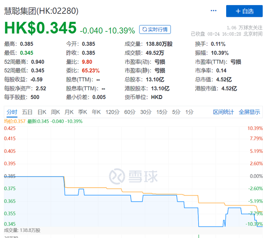Open the 日K chart tab
This screenshot has width=269, height=238.
pos(42,112)
